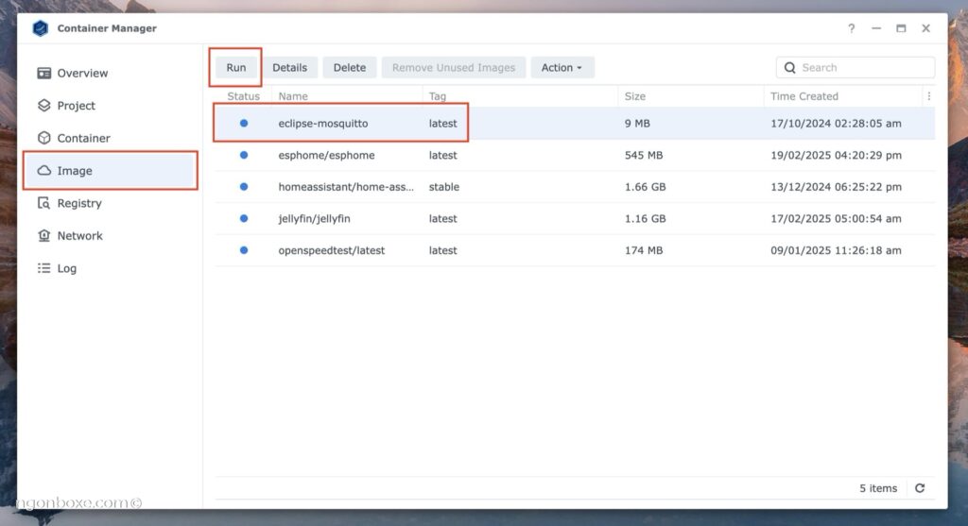968x526 pixels.
Task: Click the Project layers icon
Action: click(x=43, y=106)
